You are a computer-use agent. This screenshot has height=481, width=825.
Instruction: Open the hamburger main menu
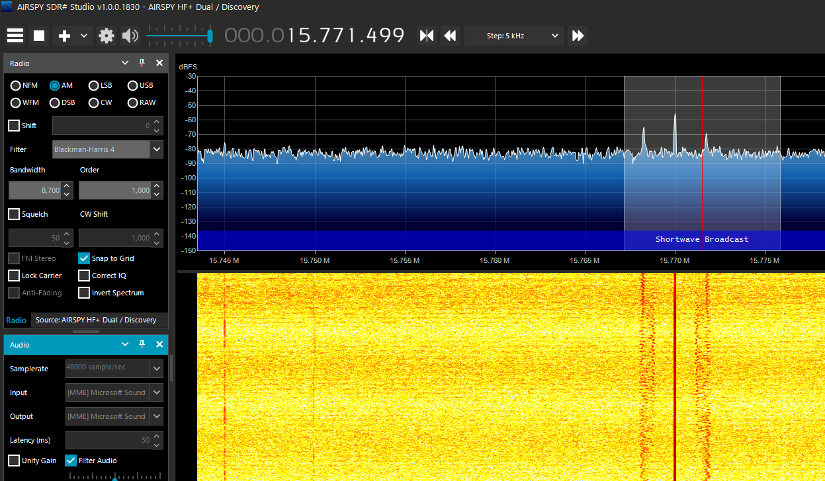click(15, 36)
